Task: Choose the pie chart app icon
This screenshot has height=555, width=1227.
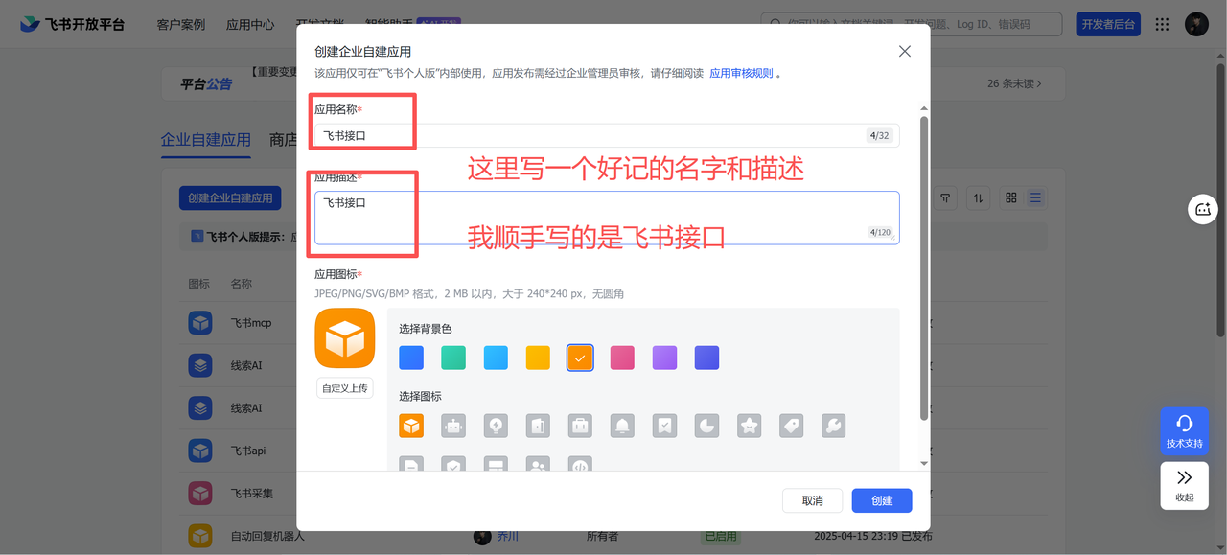Action: tap(706, 426)
